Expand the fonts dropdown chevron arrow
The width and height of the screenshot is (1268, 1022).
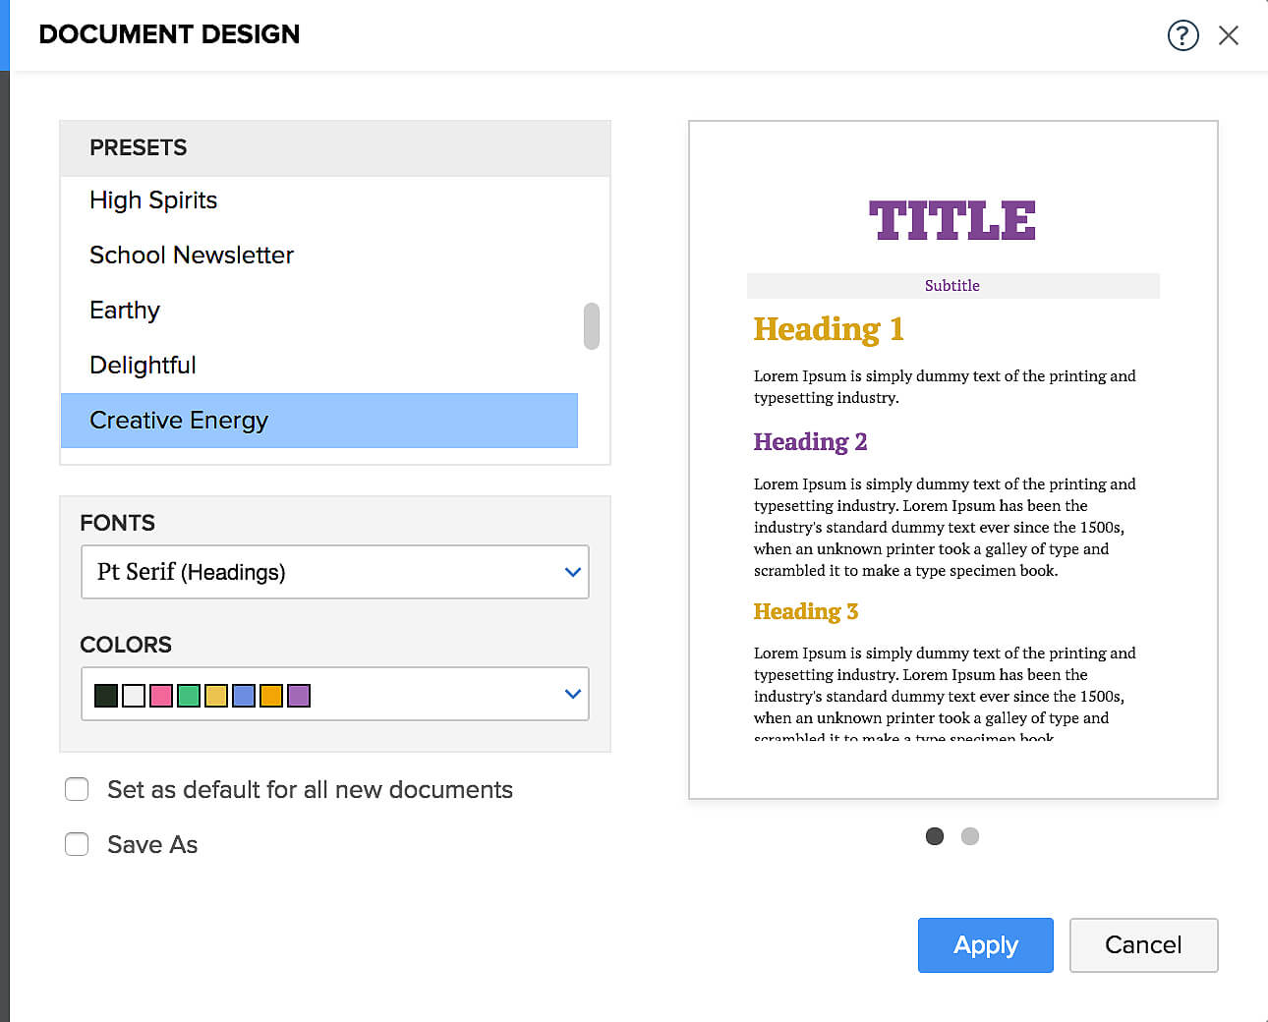pyautogui.click(x=573, y=572)
